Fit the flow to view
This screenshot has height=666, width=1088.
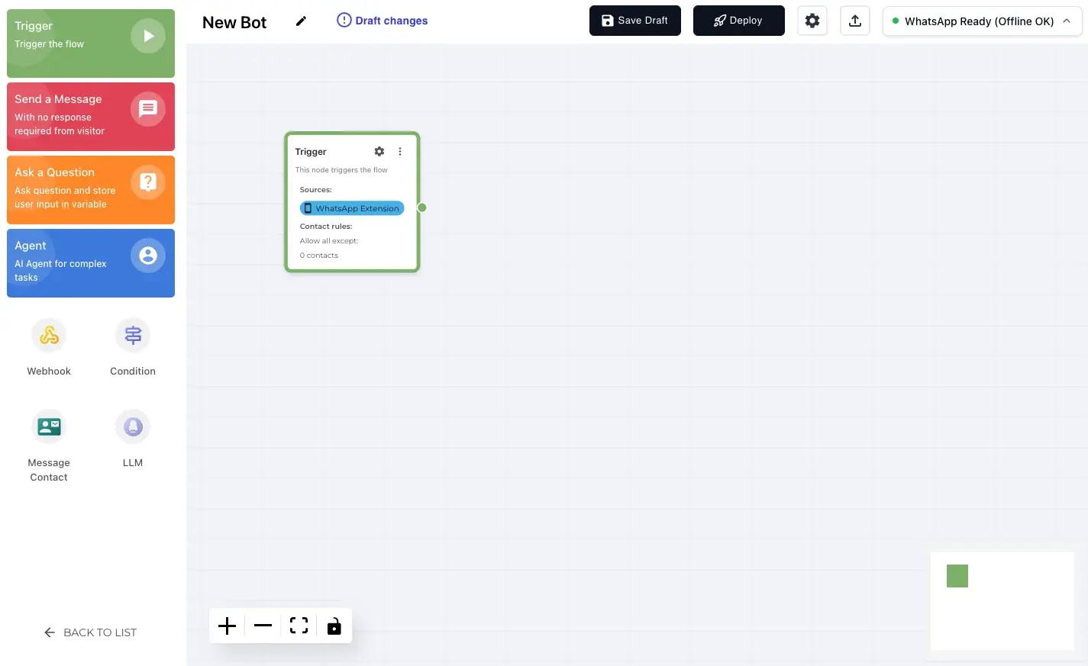pos(299,626)
